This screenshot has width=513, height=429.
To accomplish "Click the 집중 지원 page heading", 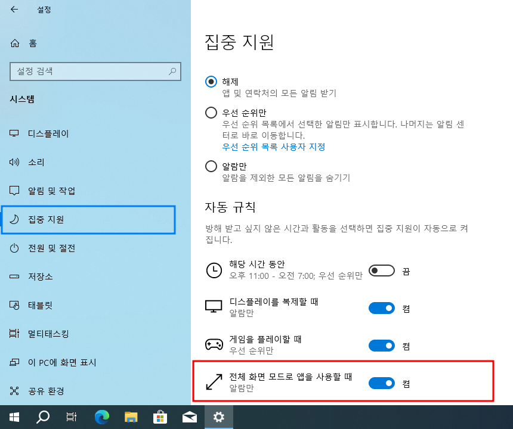I will click(x=239, y=42).
